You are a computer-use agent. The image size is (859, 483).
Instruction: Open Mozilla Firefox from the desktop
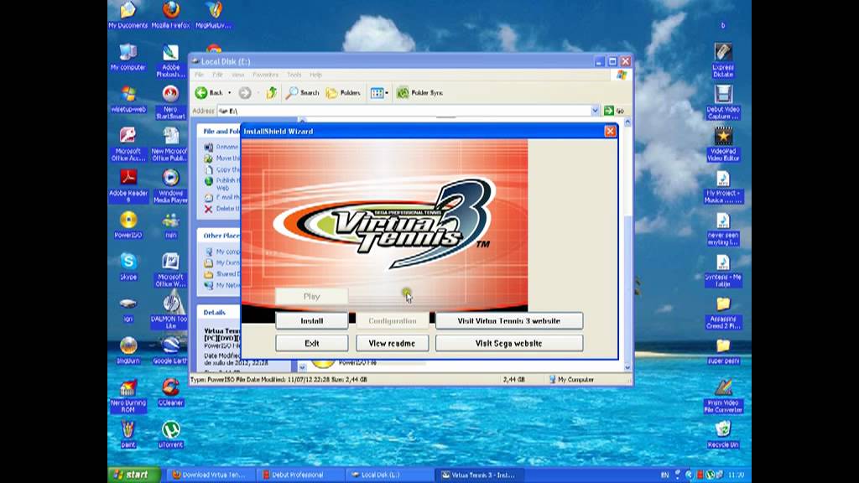point(170,15)
